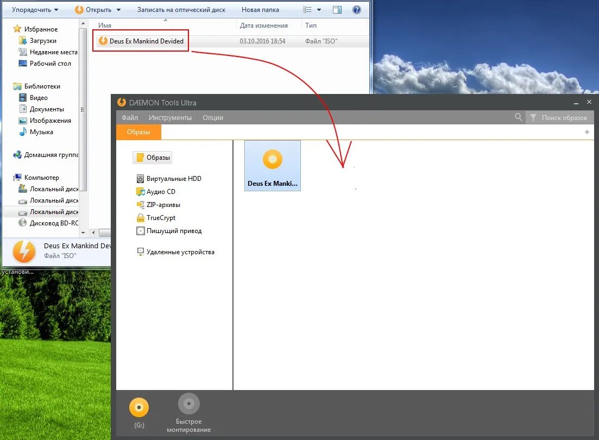Click the Открыть button in Explorer toolbar
Viewport: 599px width, 440px height.
coord(93,10)
